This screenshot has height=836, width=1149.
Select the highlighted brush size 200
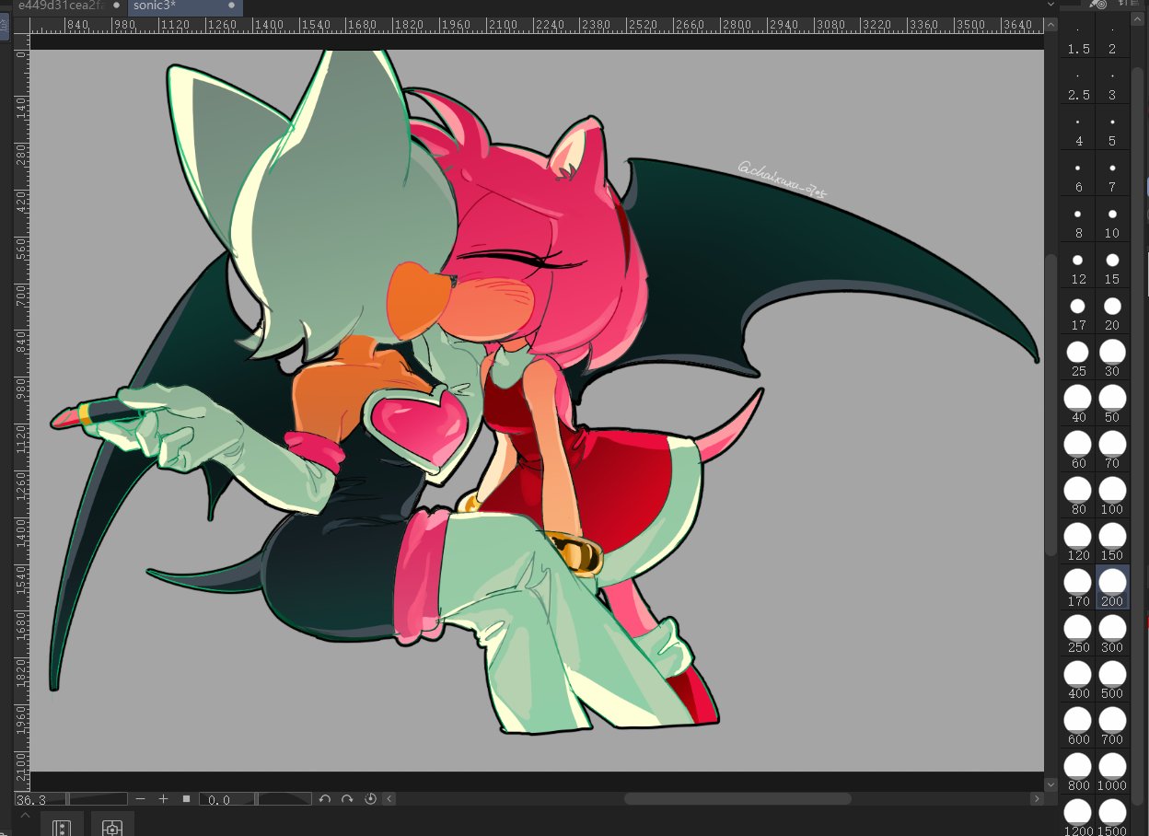pyautogui.click(x=1112, y=587)
